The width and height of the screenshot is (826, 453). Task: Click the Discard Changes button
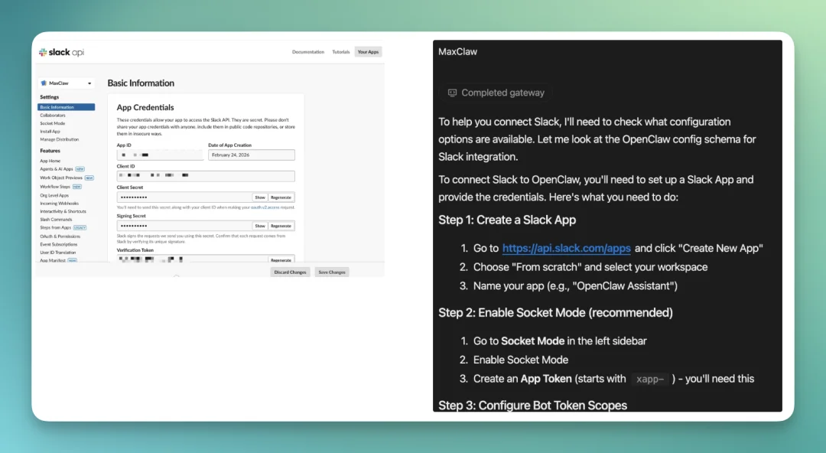pyautogui.click(x=290, y=272)
